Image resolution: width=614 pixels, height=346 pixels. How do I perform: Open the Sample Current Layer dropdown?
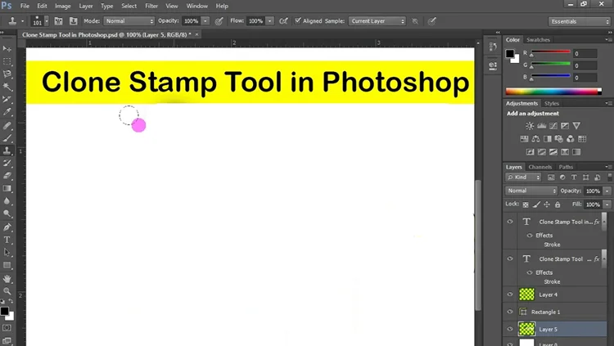(377, 21)
